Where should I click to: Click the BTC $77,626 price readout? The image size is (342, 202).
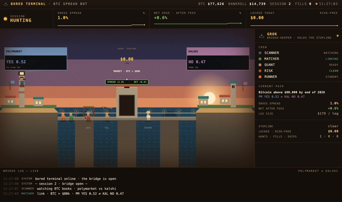point(211,4)
